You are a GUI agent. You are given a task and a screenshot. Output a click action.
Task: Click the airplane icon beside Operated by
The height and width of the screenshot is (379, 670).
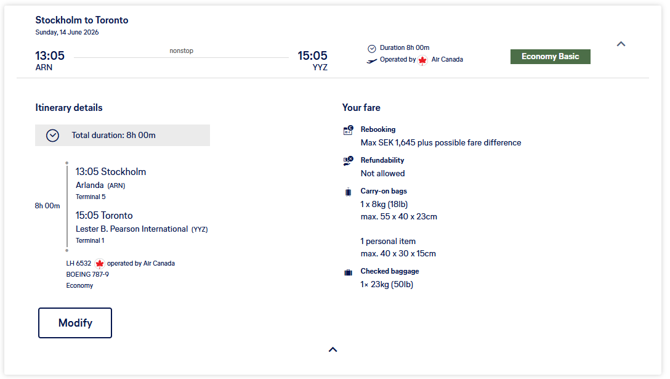[371, 60]
